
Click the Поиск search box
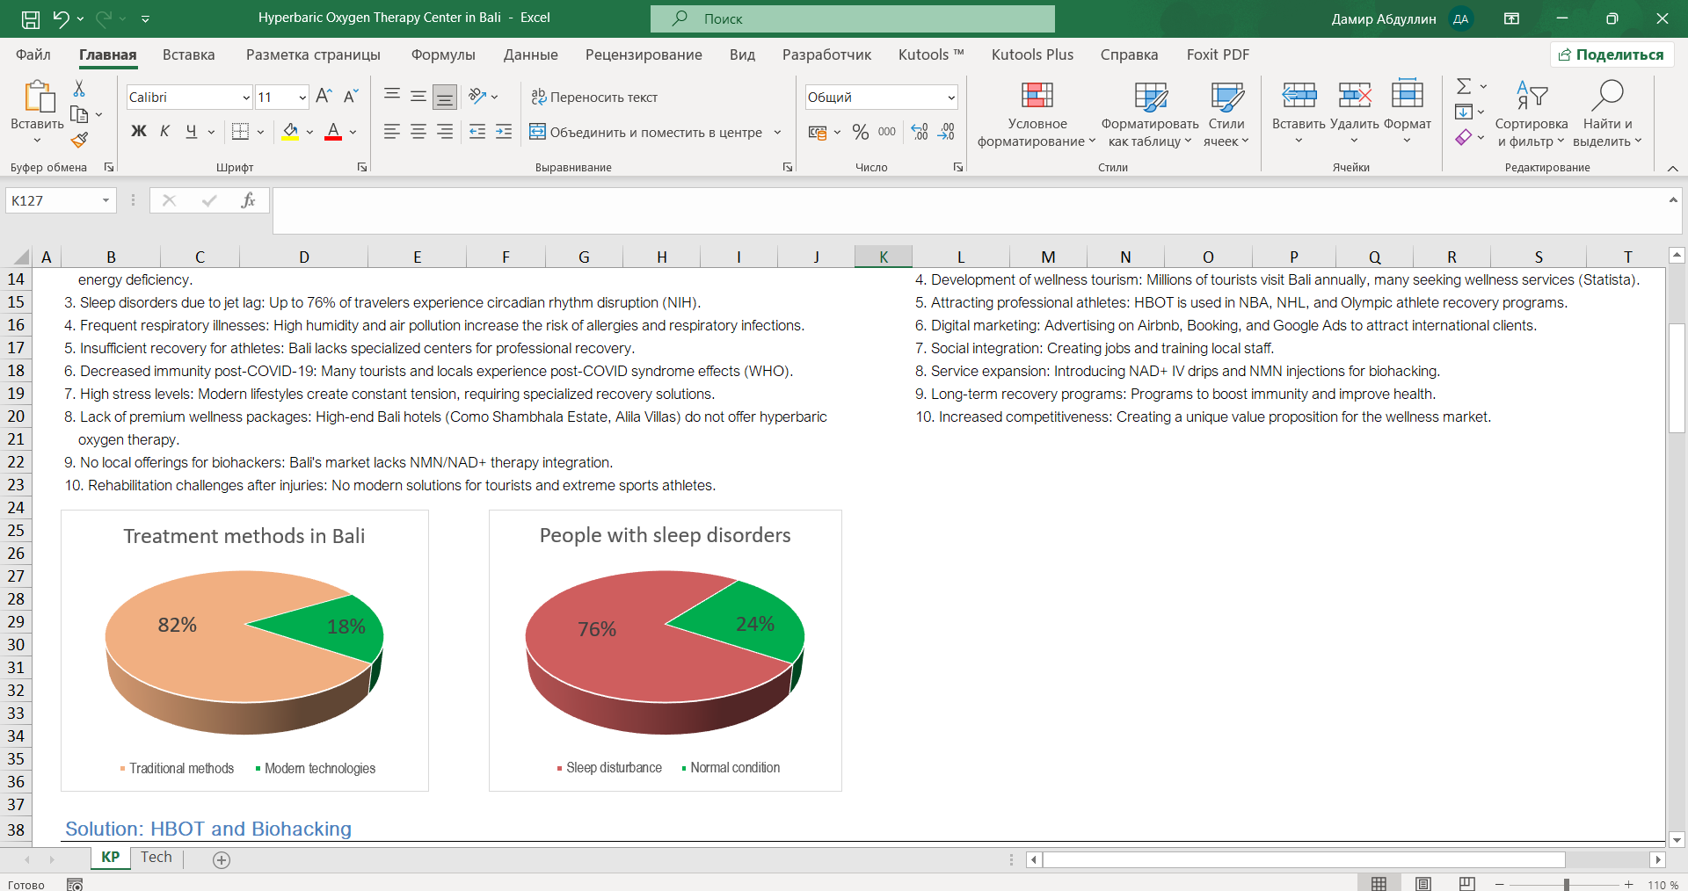pos(853,18)
